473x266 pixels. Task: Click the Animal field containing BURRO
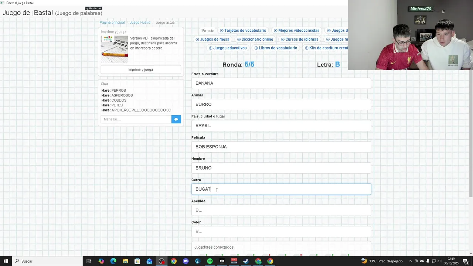(x=281, y=105)
